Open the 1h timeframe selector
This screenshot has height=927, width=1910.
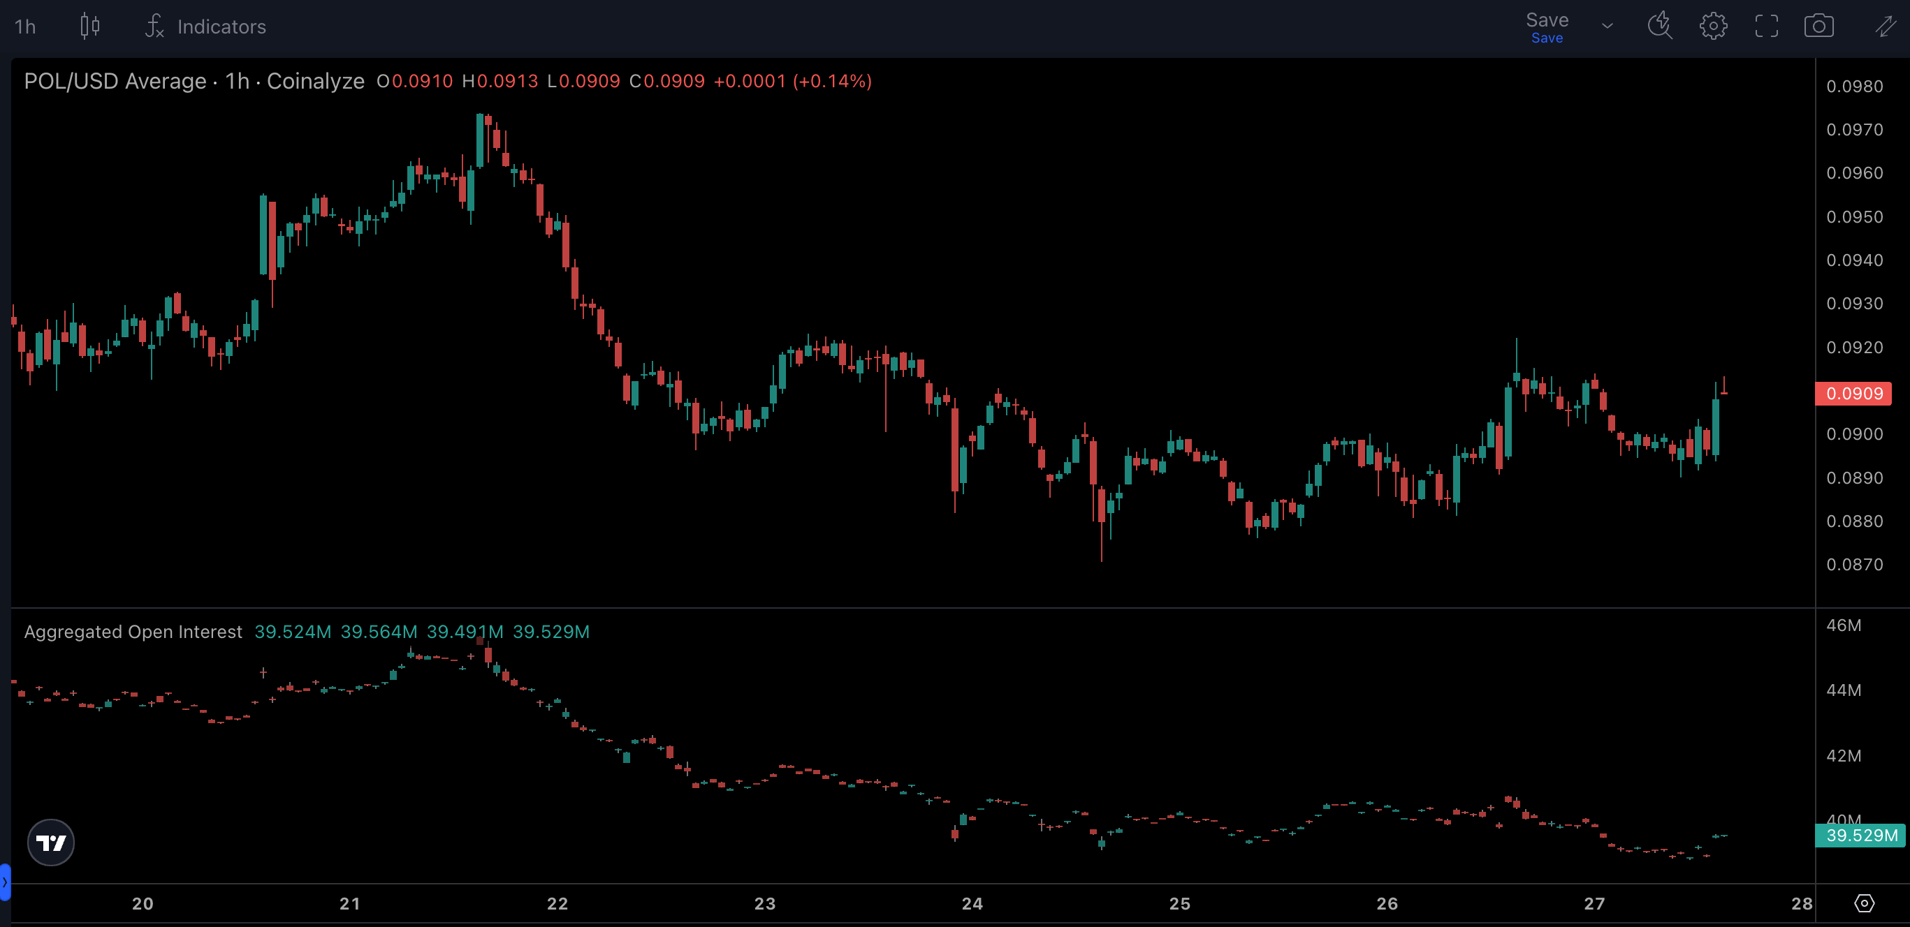(x=25, y=27)
